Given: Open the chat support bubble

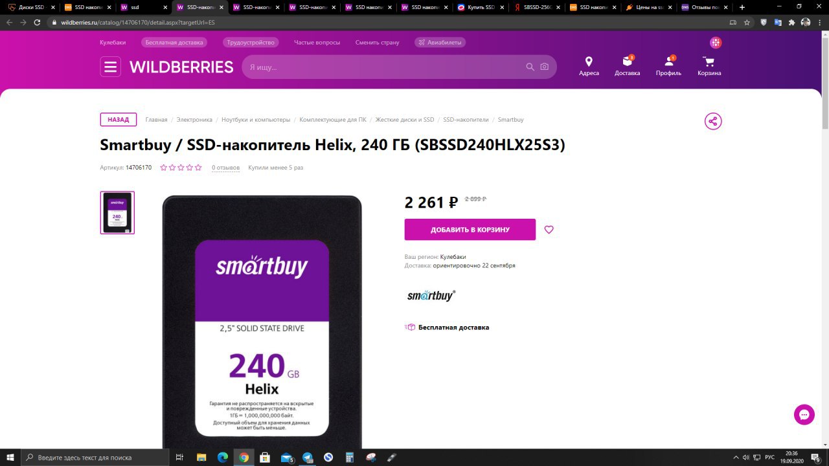Looking at the screenshot, I should [x=804, y=414].
